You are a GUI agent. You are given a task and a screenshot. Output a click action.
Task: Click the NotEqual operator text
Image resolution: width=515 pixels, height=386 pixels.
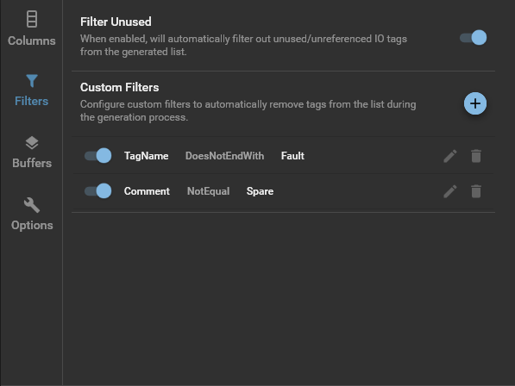(208, 191)
